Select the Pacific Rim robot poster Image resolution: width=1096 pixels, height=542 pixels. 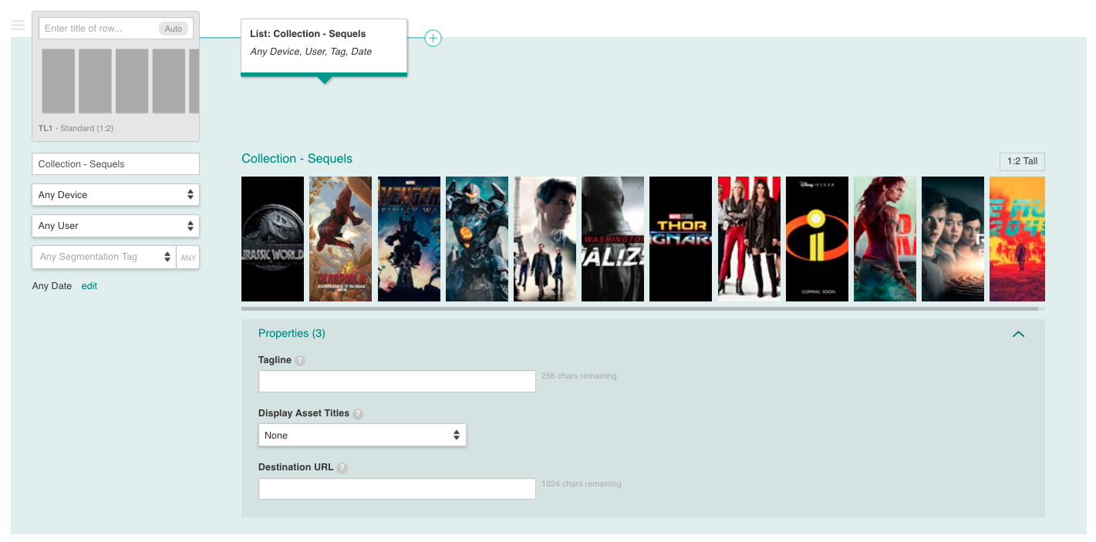[x=477, y=239]
